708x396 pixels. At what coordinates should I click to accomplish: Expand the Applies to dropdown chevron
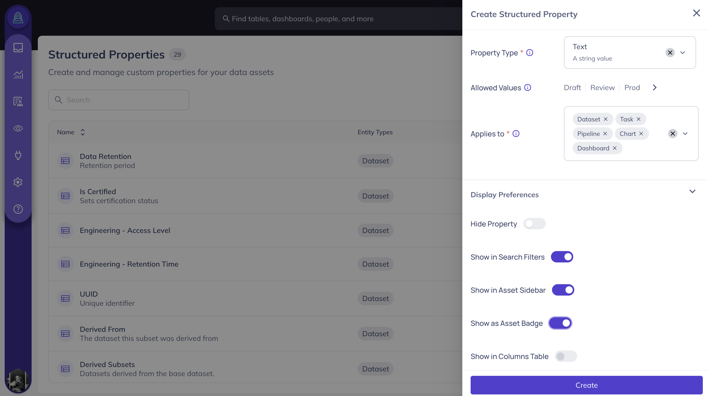(x=685, y=134)
